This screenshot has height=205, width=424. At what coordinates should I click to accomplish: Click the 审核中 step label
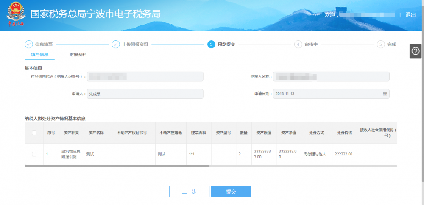[x=311, y=44]
